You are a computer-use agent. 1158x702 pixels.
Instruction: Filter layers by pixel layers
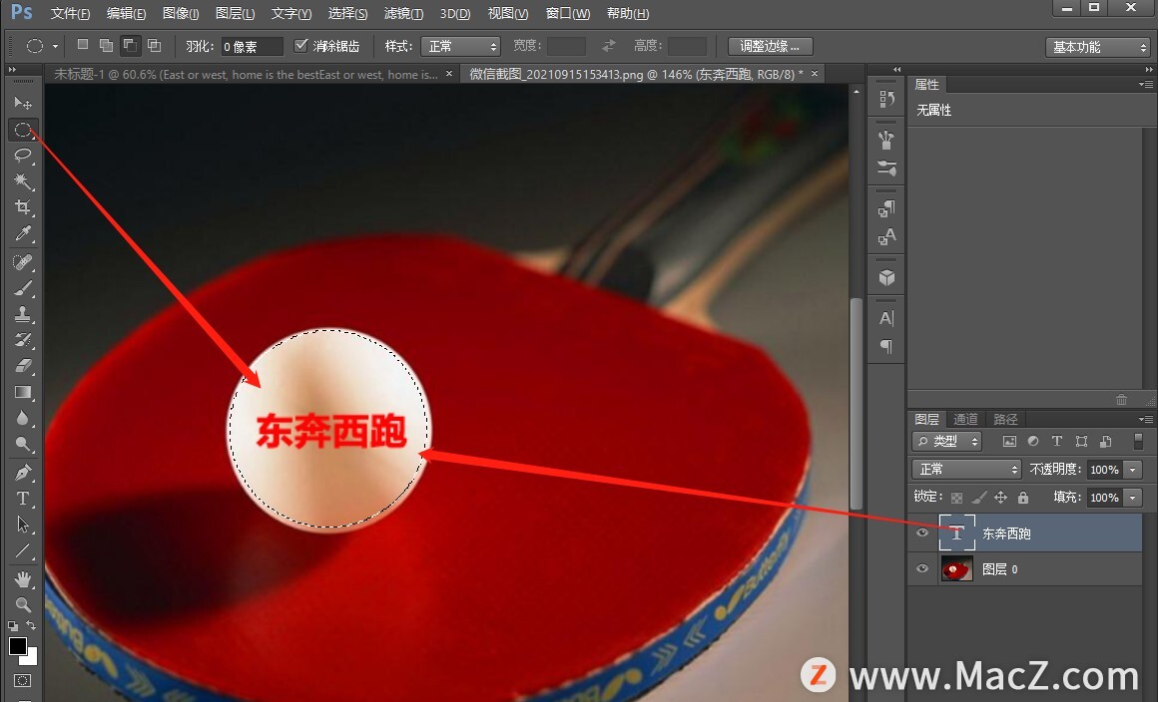1009,441
